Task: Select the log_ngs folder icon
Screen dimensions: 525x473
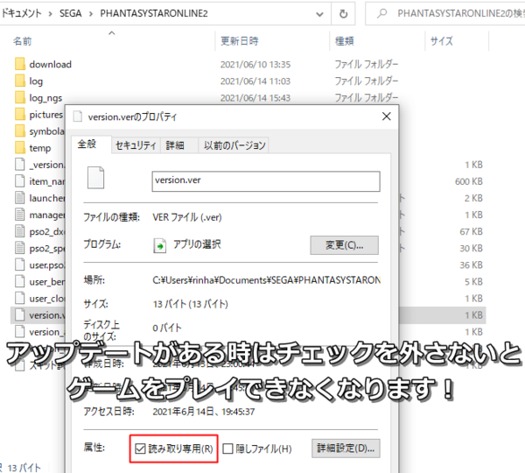Action: point(20,97)
